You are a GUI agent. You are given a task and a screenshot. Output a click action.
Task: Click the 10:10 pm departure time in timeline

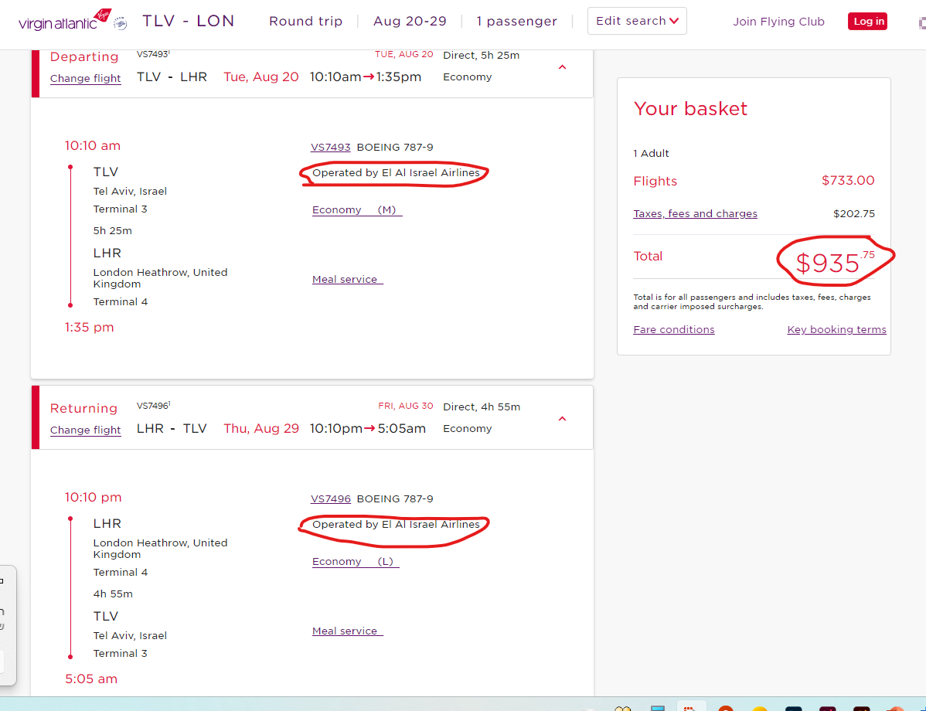pos(94,497)
